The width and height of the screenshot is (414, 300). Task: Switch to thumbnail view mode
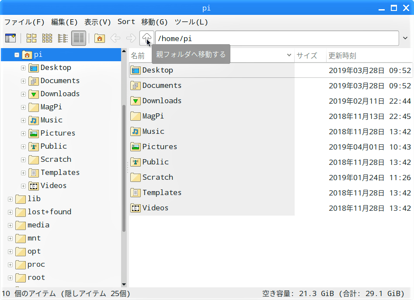coord(47,38)
